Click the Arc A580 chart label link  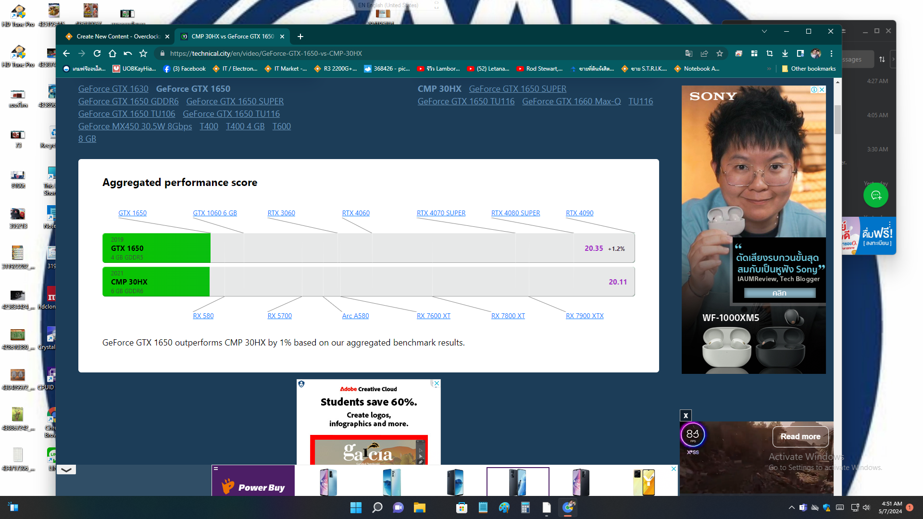[355, 316]
